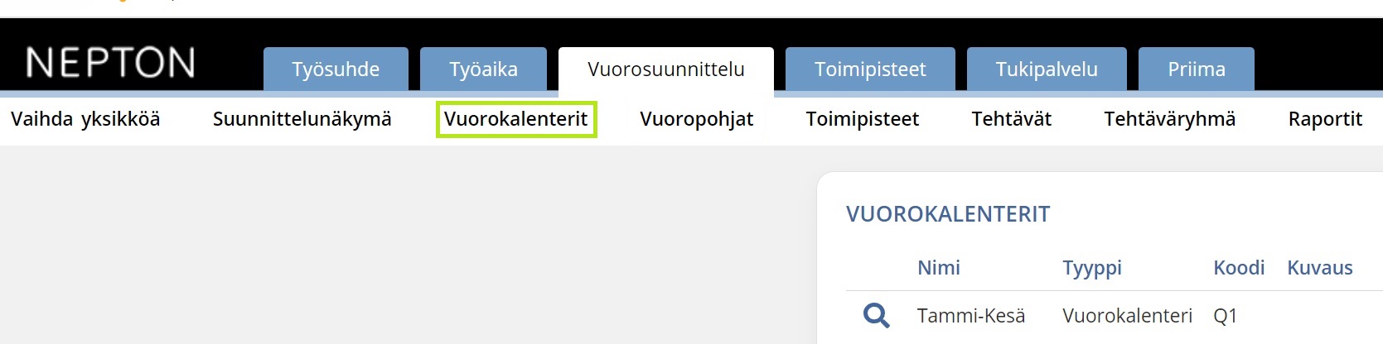1383x344 pixels.
Task: Choose Toimipisteet in the white submenu bar
Action: click(862, 119)
